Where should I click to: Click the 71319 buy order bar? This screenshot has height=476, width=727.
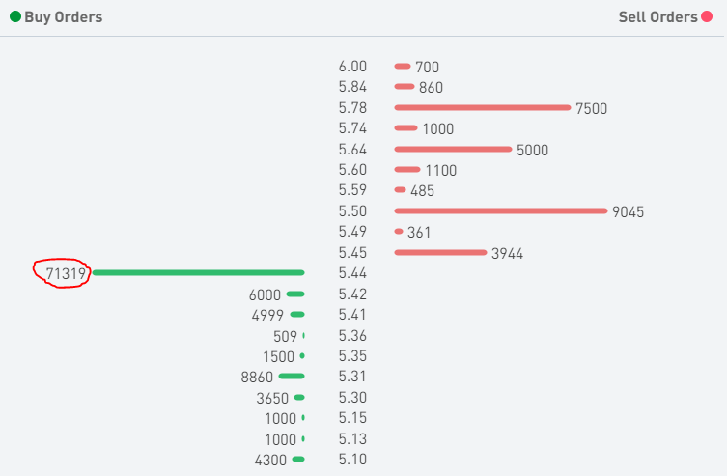point(198,273)
